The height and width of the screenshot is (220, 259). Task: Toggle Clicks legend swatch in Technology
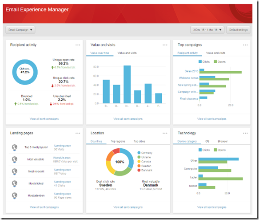click(200, 150)
